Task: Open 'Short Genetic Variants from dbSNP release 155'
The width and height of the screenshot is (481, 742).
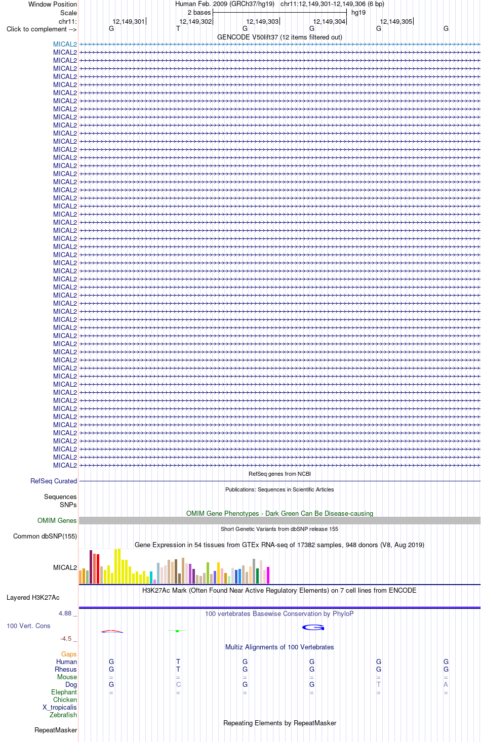Action: point(279,529)
